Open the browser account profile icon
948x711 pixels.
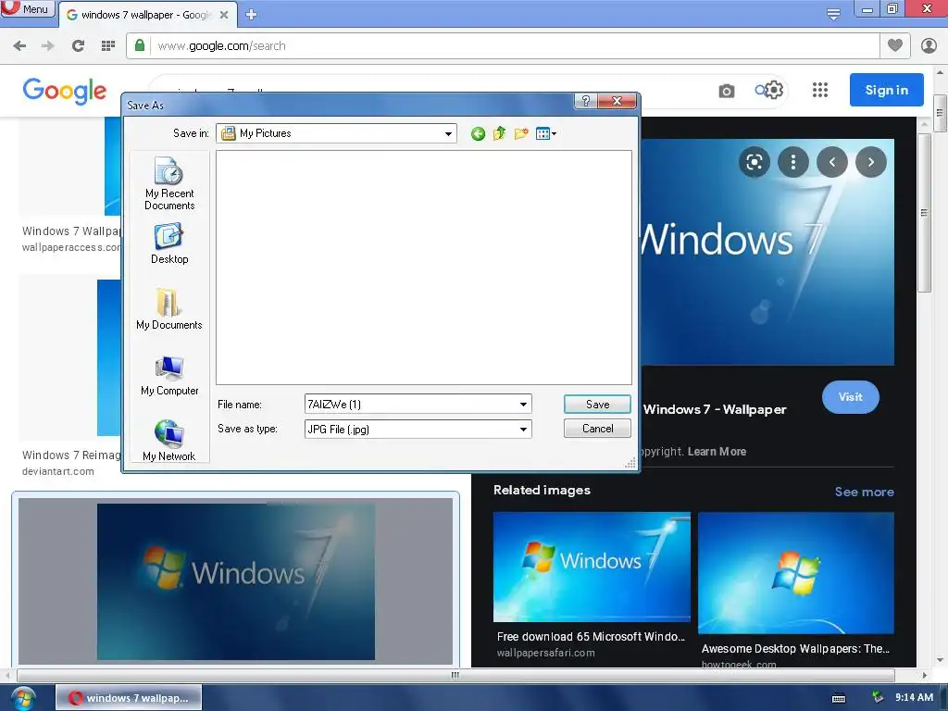(x=929, y=46)
